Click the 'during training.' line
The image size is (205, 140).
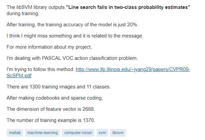coord(23,13)
